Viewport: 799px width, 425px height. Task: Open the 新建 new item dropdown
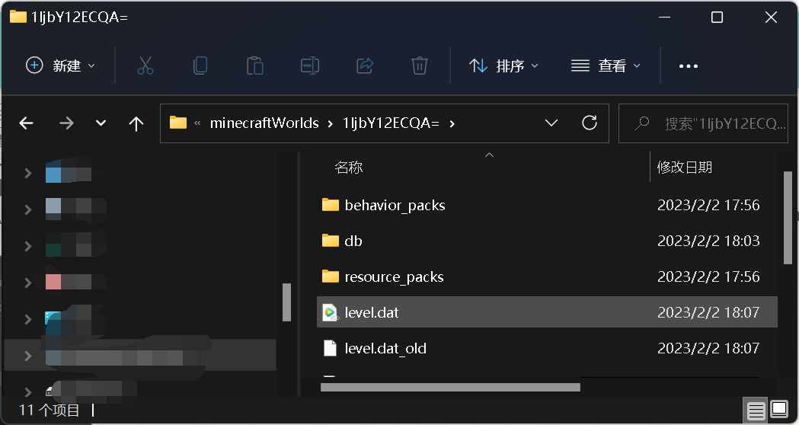[61, 66]
